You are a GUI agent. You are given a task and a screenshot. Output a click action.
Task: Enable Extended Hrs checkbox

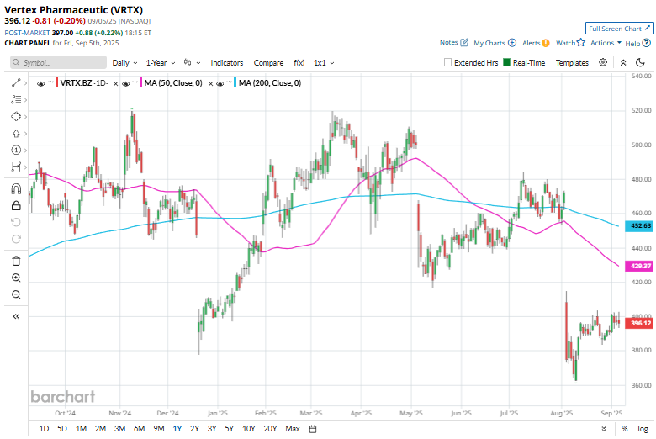447,62
